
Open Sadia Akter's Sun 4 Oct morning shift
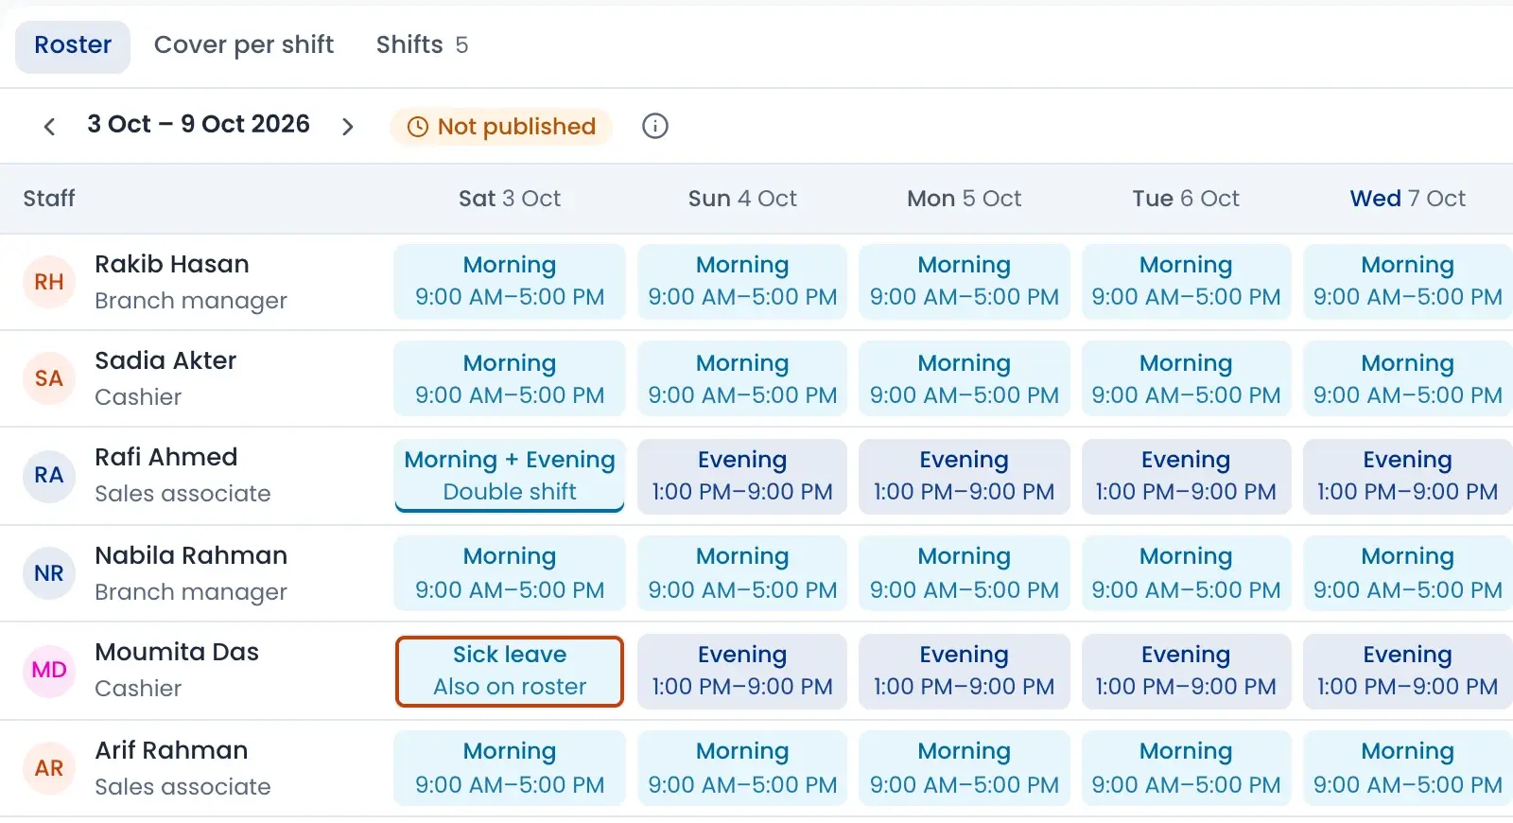pyautogui.click(x=742, y=378)
